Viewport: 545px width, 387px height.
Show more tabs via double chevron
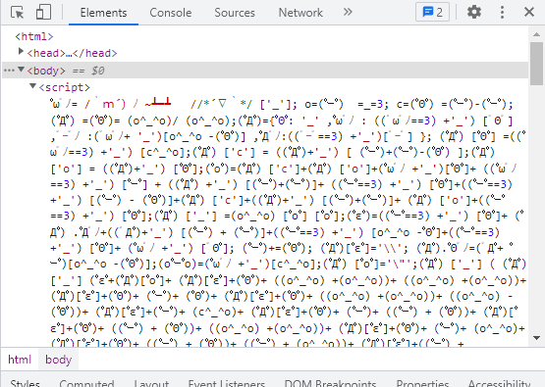348,12
